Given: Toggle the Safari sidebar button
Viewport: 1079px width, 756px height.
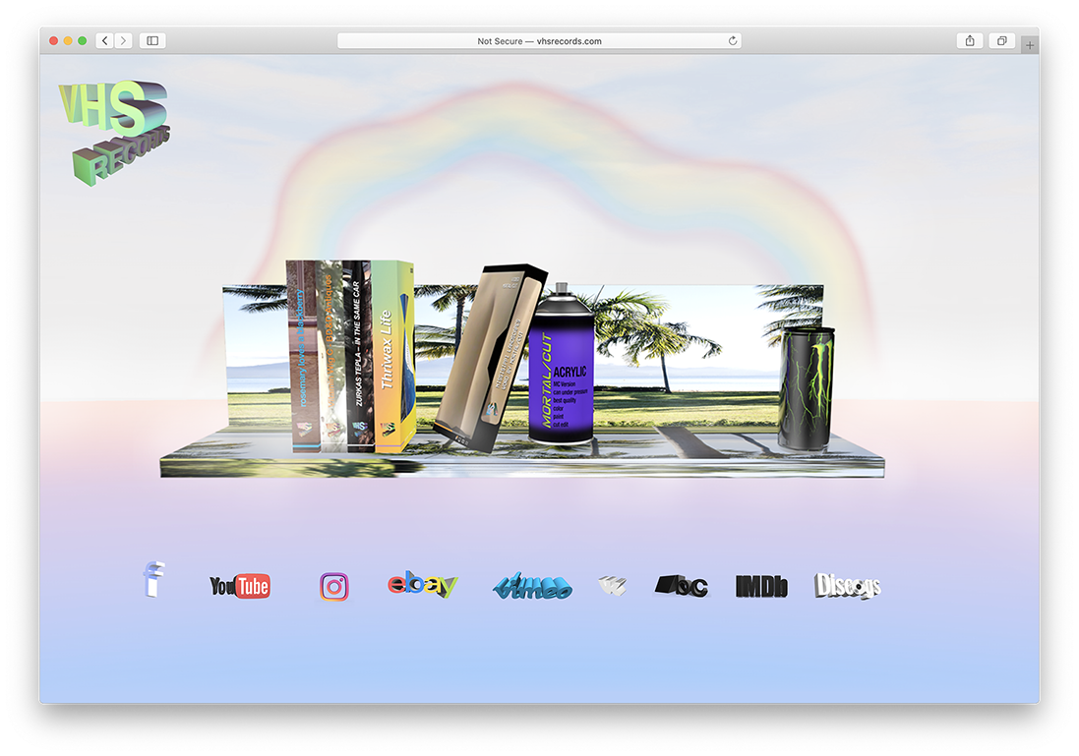Looking at the screenshot, I should coord(152,41).
